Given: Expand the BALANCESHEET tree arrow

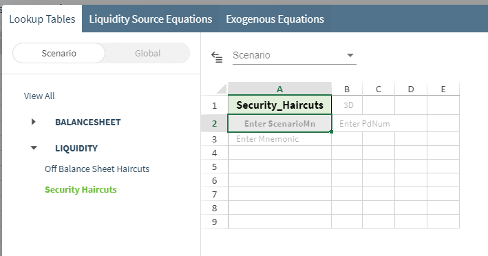Looking at the screenshot, I should [34, 122].
